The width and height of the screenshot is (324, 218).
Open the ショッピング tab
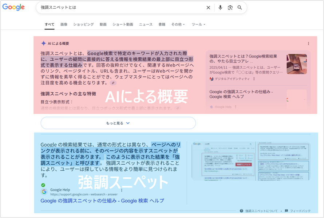coord(83,24)
